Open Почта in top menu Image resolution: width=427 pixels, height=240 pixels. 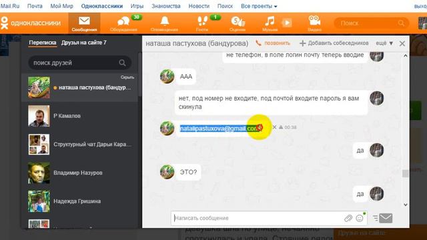click(35, 6)
